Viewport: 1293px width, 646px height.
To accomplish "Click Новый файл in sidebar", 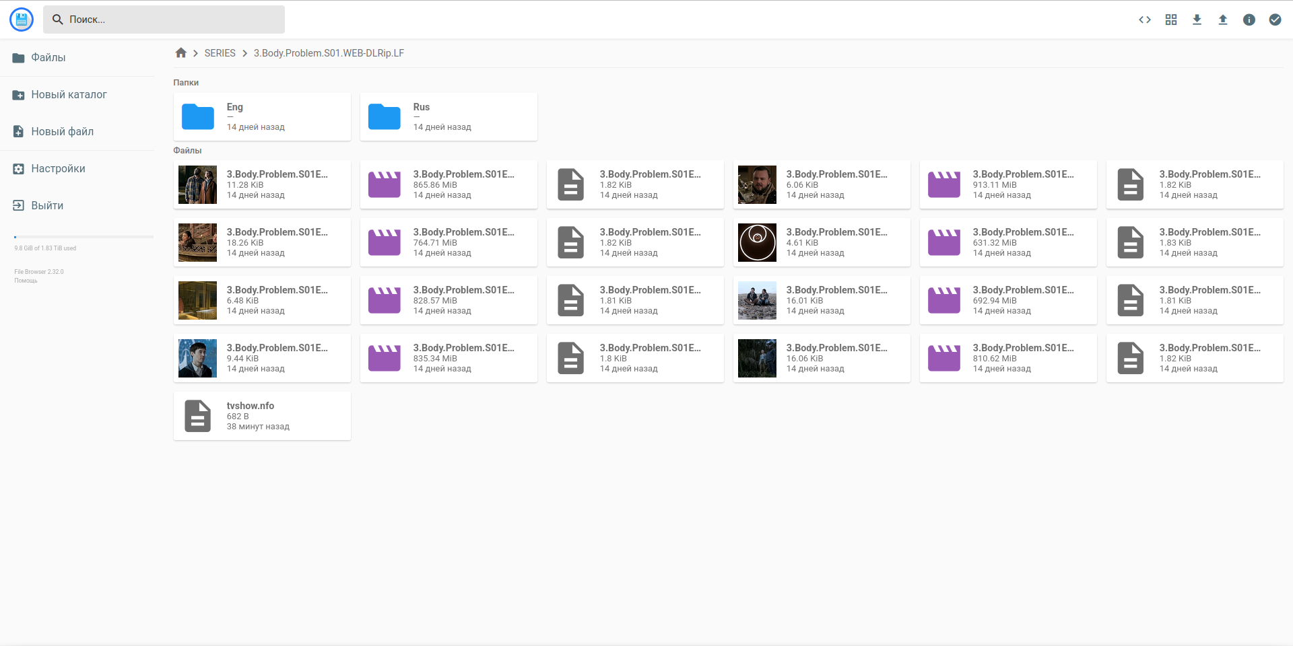I will pos(62,132).
